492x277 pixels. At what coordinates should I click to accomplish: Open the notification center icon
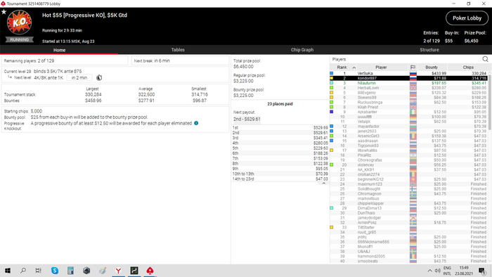[x=482, y=271]
